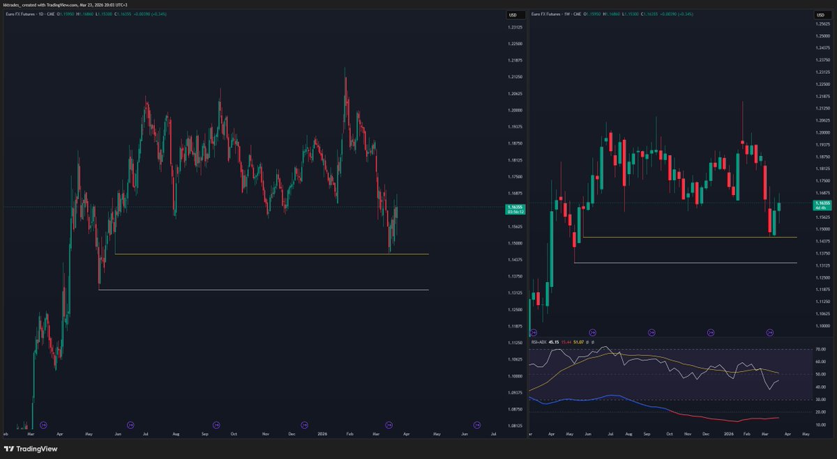The height and width of the screenshot is (459, 837).
Task: Click the red value 15.44 in RSI+ADX legend
Action: pos(566,343)
